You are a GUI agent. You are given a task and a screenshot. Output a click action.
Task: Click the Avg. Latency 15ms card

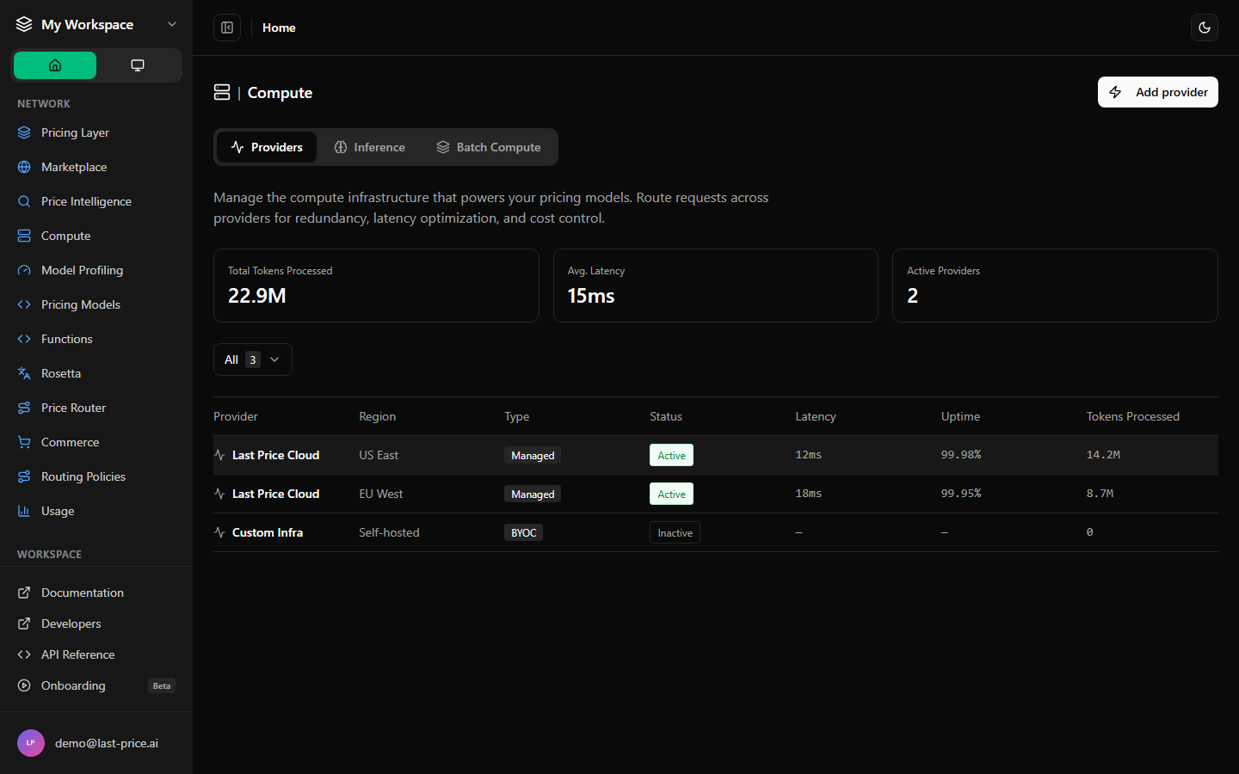pos(716,286)
